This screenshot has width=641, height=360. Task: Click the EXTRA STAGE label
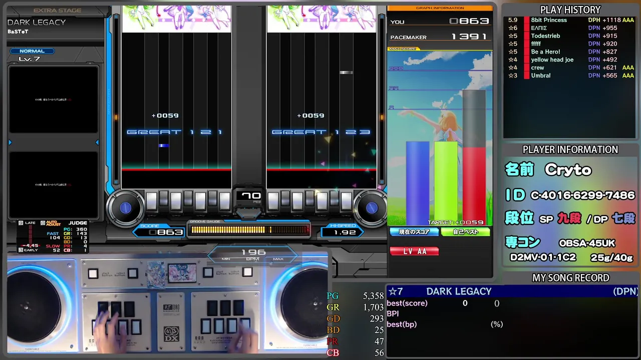(x=57, y=10)
